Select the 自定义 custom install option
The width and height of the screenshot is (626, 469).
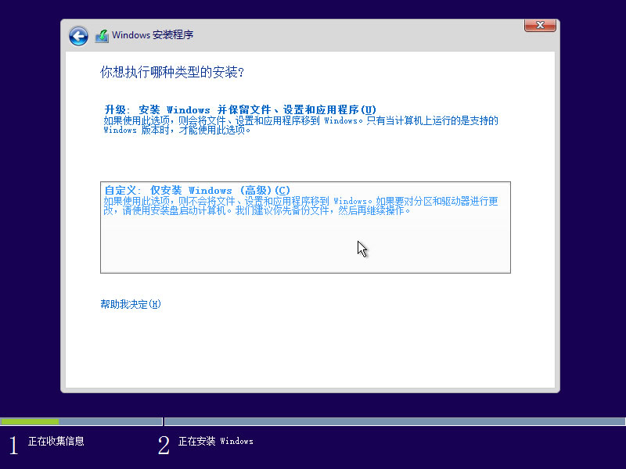(x=305, y=227)
